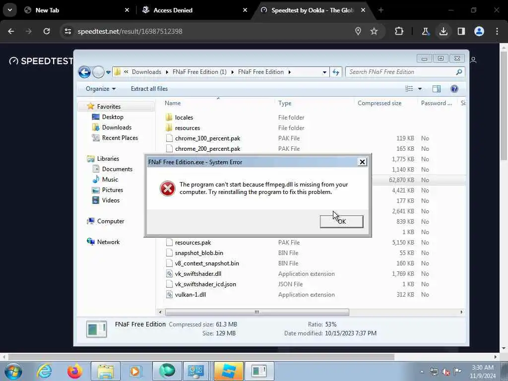Click the Password column header

pyautogui.click(x=437, y=103)
